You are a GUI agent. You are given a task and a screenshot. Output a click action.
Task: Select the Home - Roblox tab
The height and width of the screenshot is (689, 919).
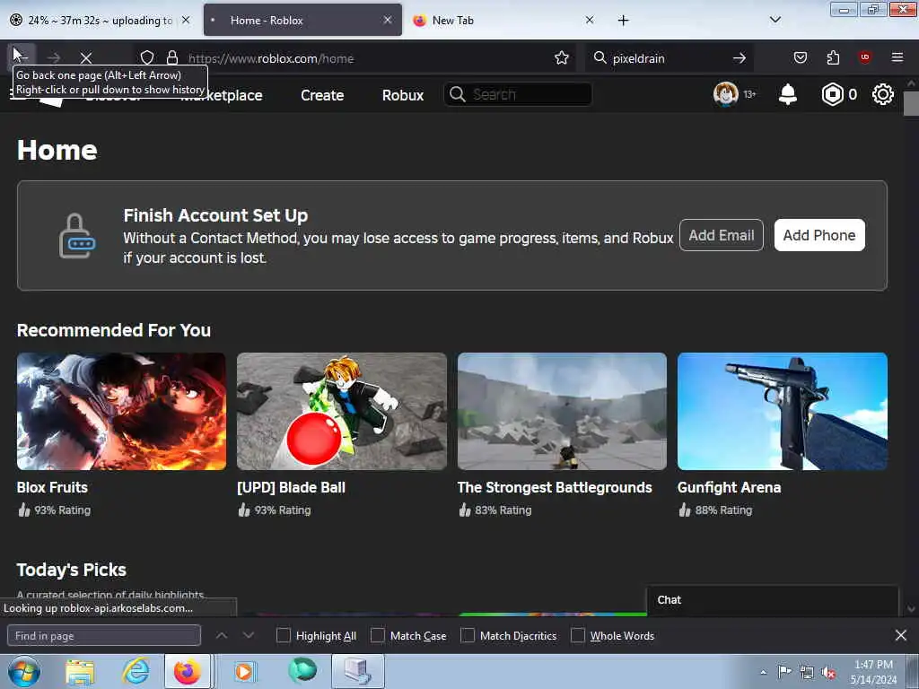pyautogui.click(x=302, y=21)
